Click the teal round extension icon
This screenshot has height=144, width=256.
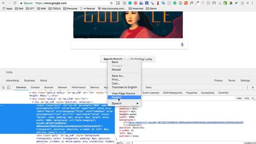click(x=130, y=3)
